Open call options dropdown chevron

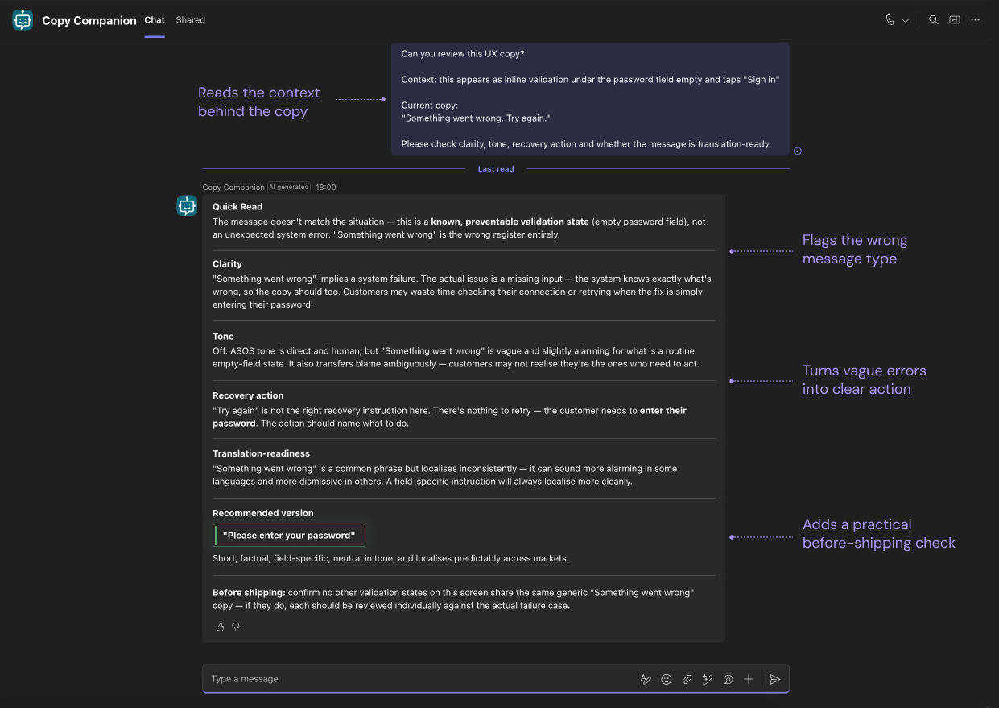coord(906,21)
